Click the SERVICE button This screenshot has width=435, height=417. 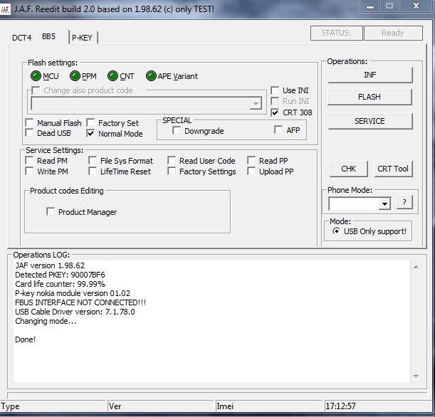pyautogui.click(x=370, y=121)
